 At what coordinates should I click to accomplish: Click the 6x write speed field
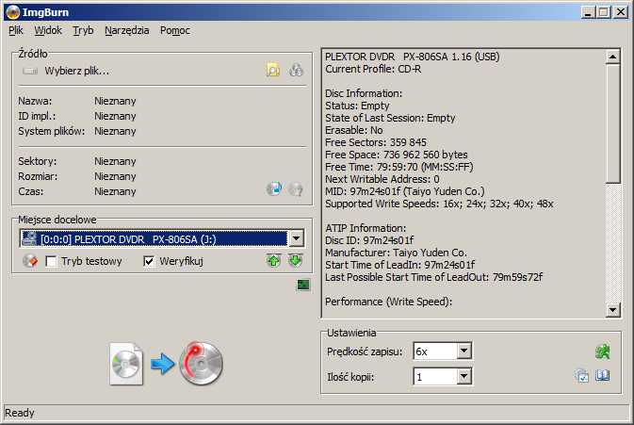click(436, 351)
